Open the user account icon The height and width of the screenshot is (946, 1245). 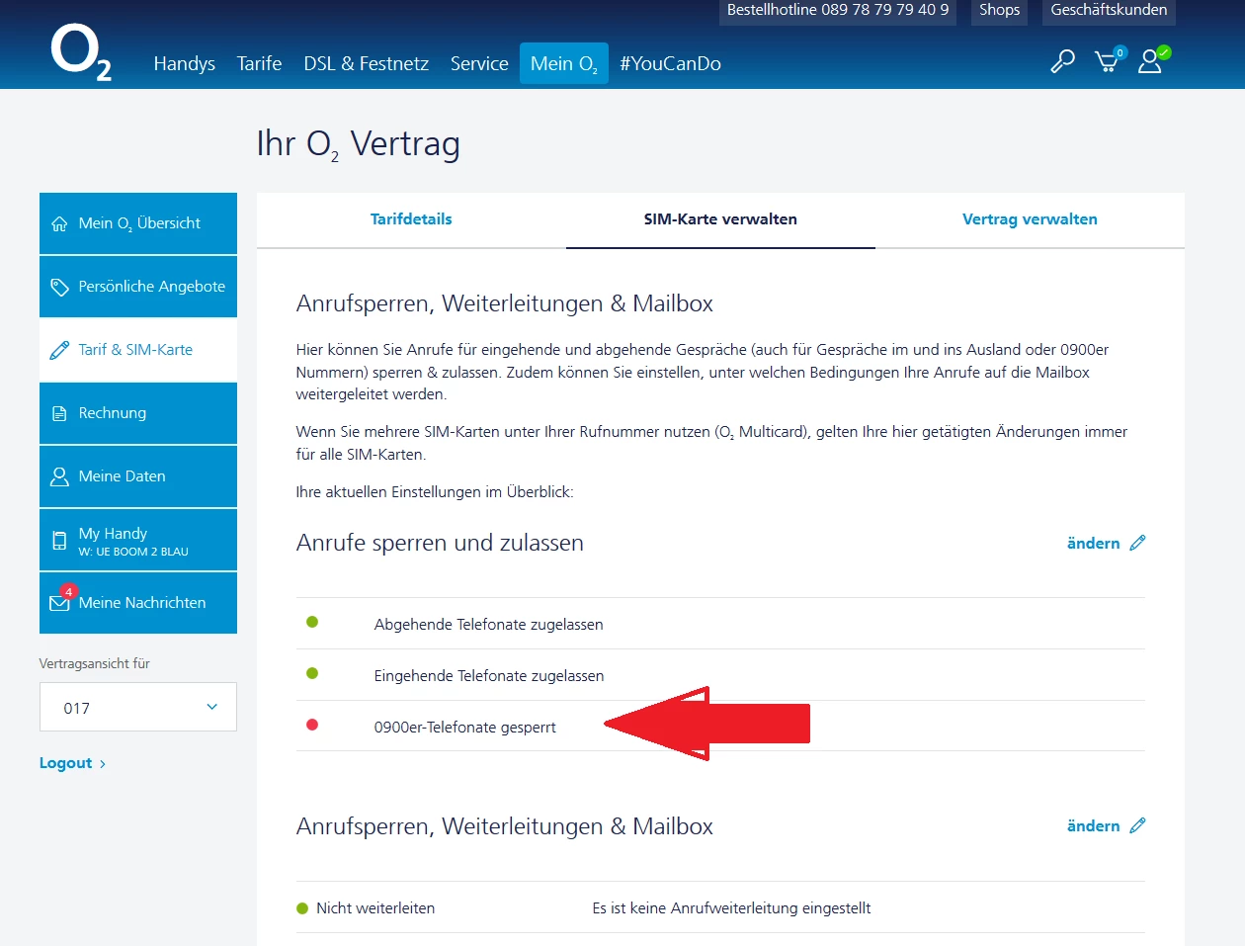click(x=1152, y=60)
